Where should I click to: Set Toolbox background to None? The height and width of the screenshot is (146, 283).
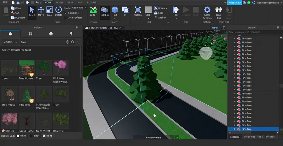coord(47,136)
